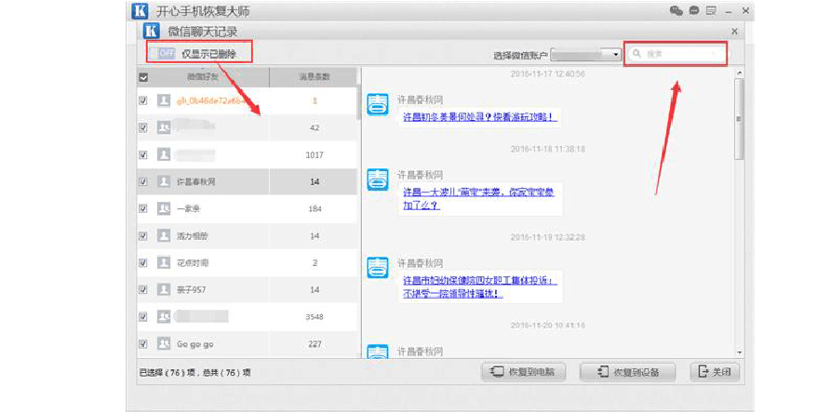The width and height of the screenshot is (831, 412).
Task: Click the 恢复到电脑 button
Action: point(524,372)
